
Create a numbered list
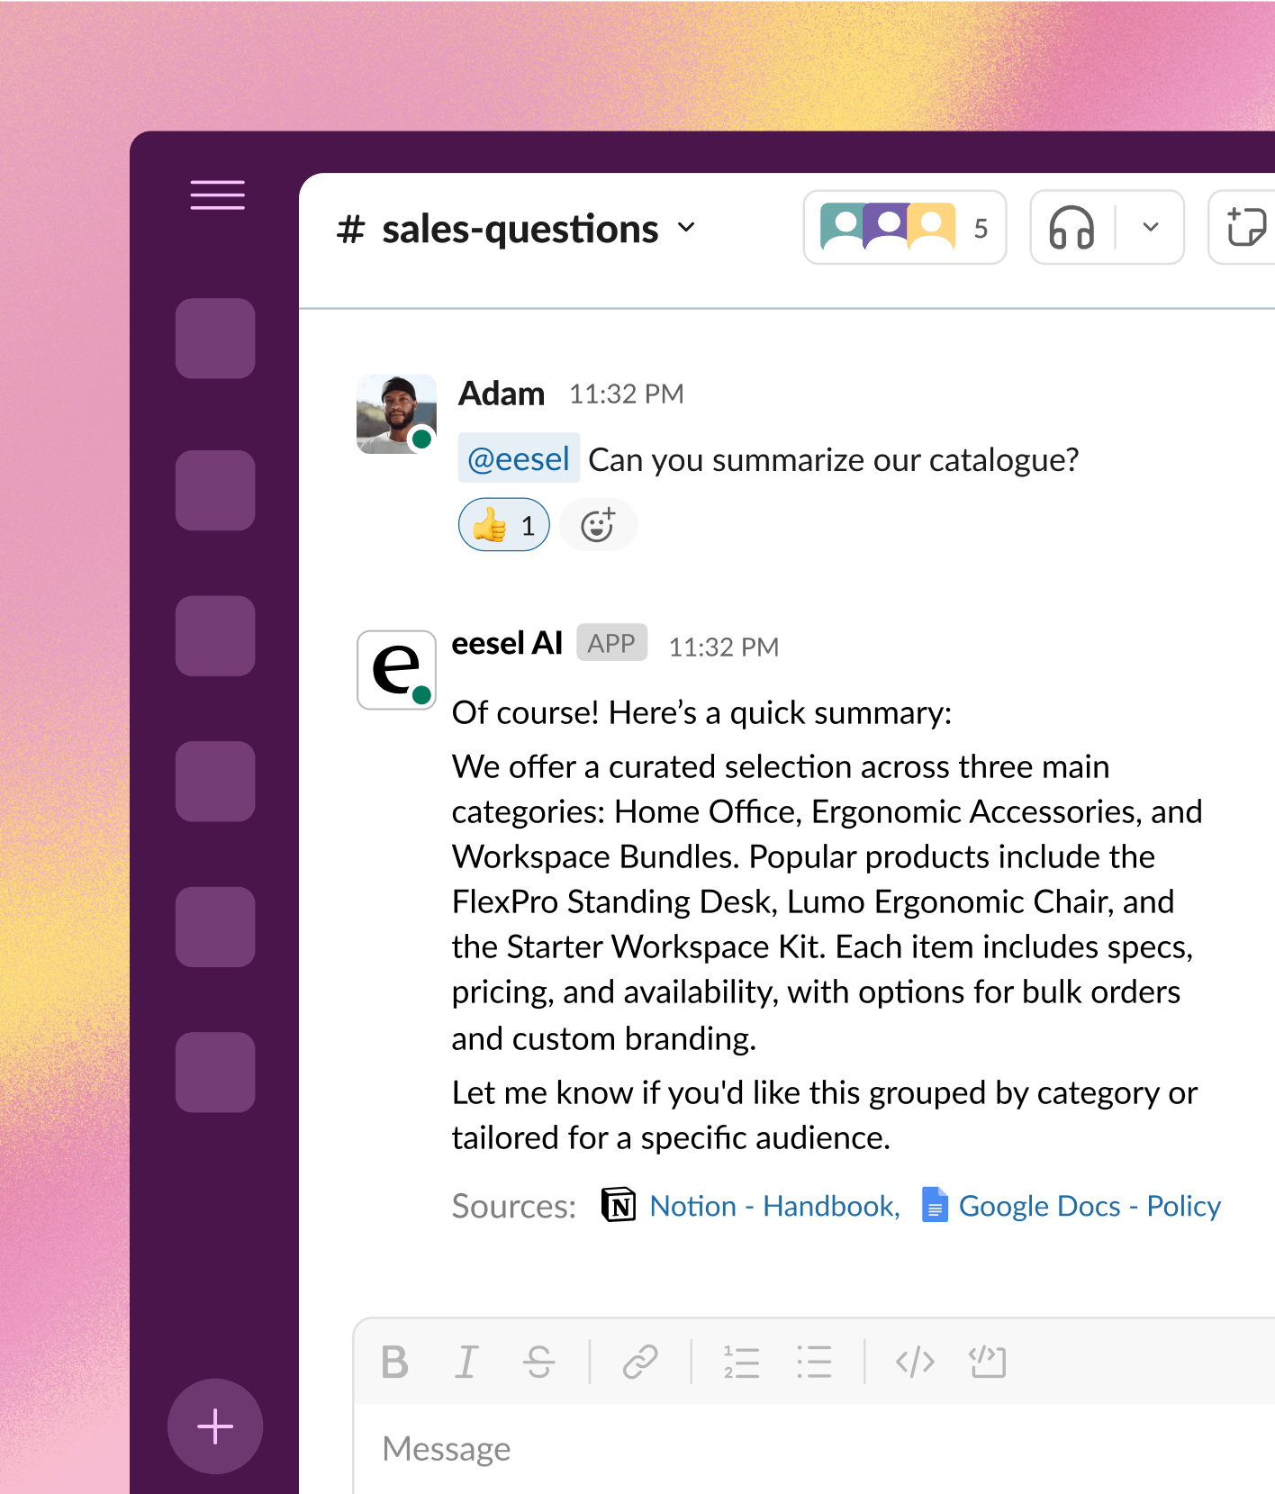[x=741, y=1362]
